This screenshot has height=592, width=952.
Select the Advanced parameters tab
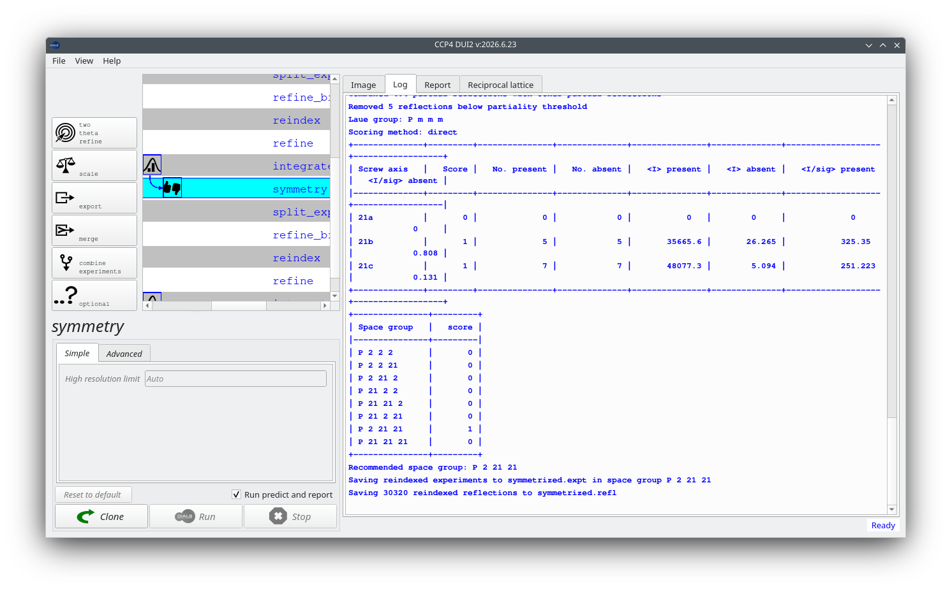point(124,354)
